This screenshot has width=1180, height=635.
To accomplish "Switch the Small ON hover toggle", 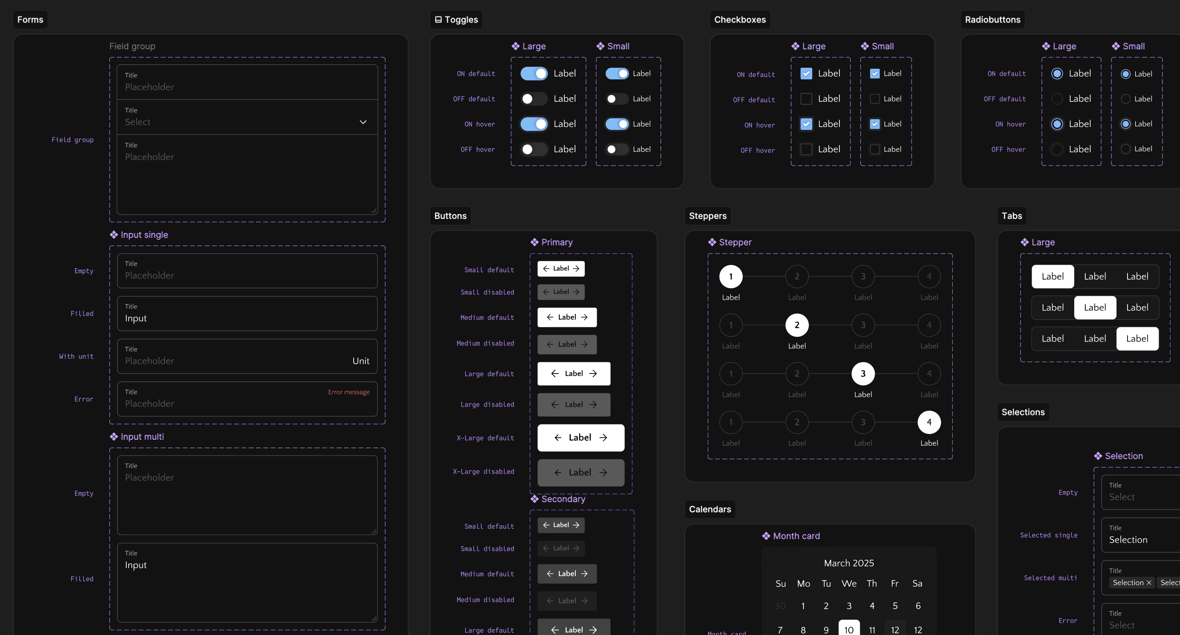I will coord(617,124).
